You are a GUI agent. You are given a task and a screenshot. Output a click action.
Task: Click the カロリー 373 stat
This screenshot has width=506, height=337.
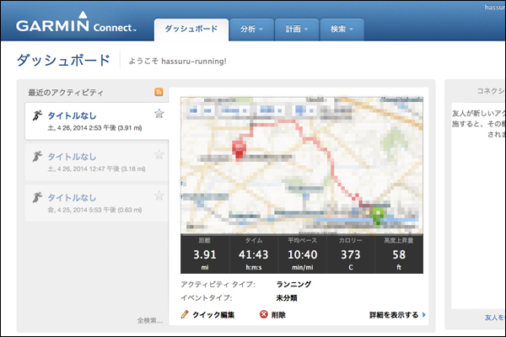351,254
